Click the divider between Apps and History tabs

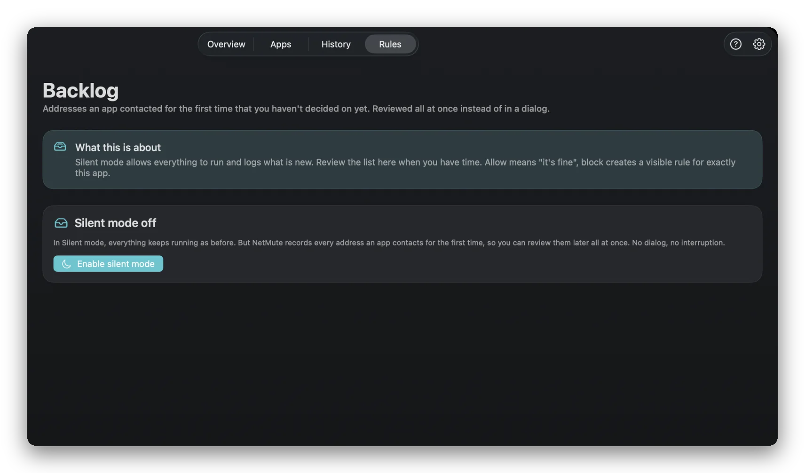(x=308, y=44)
